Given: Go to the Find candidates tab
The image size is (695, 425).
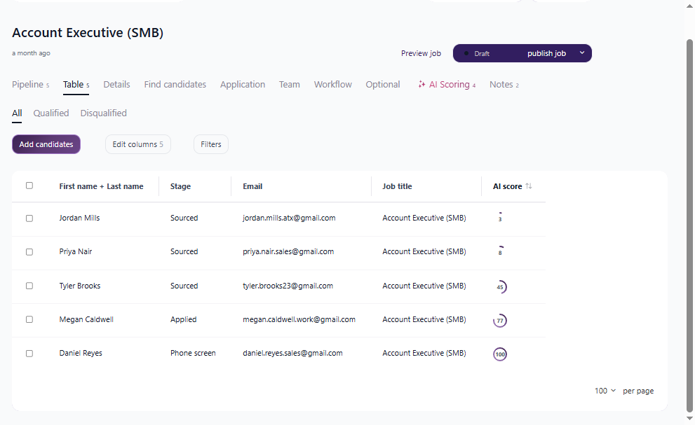Looking at the screenshot, I should pyautogui.click(x=175, y=85).
